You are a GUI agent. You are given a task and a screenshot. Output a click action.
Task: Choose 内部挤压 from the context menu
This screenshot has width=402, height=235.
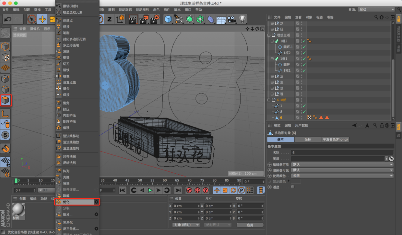[77, 115]
